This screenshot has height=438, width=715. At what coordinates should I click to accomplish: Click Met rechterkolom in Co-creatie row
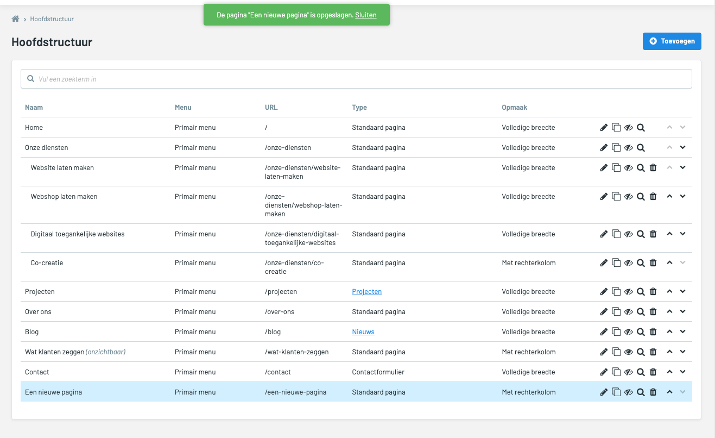(x=529, y=263)
